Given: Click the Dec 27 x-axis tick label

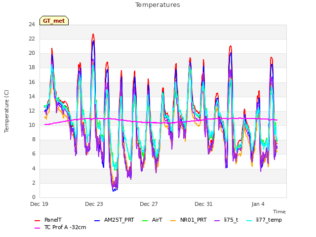Looking at the screenshot, I should pos(149,204).
